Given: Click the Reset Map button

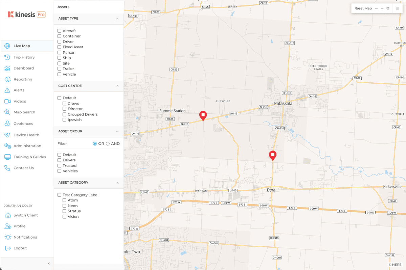Looking at the screenshot, I should pos(363,8).
